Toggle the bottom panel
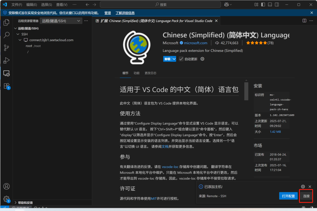 270,4
